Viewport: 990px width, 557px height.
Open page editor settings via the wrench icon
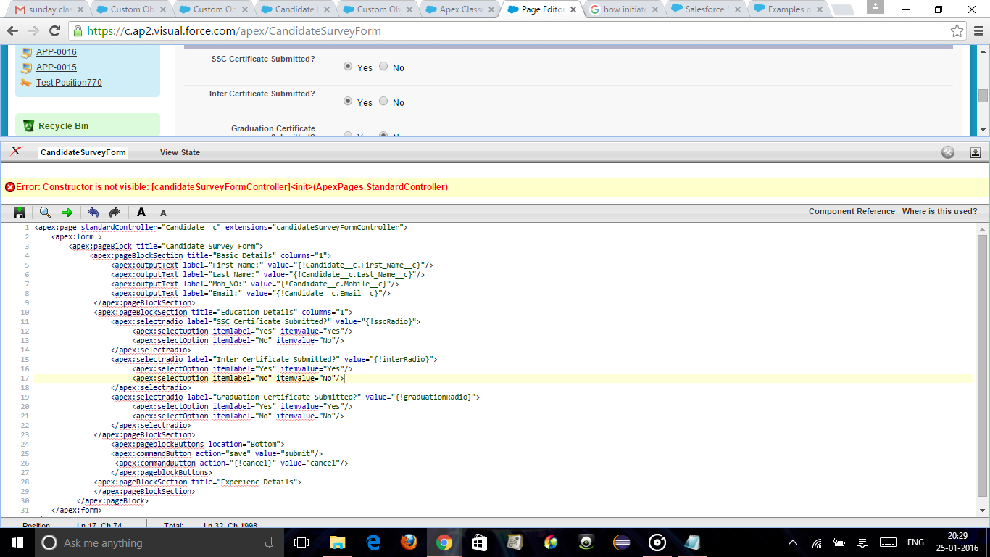pyautogui.click(x=947, y=152)
